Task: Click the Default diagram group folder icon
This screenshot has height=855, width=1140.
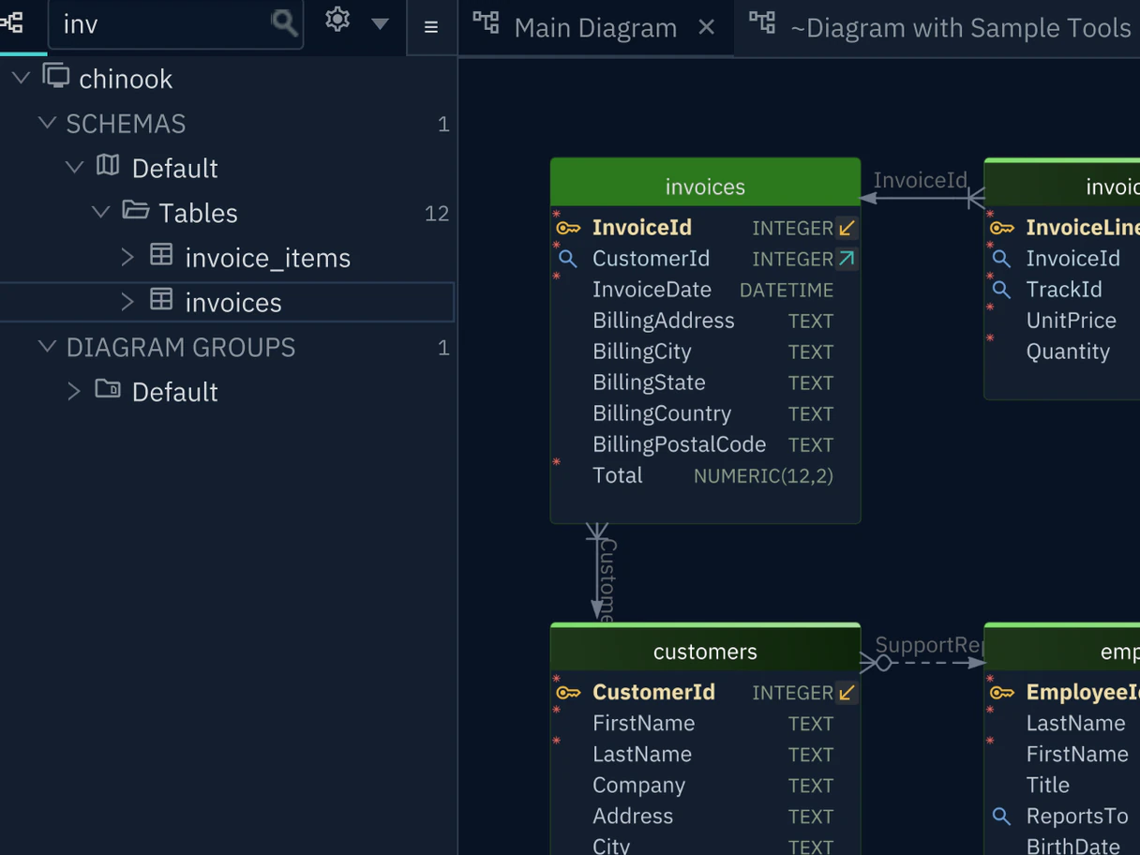Action: coord(108,388)
